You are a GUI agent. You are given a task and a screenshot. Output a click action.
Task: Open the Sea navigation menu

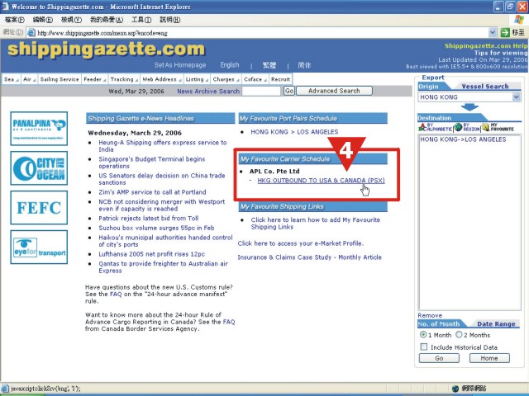click(x=11, y=79)
